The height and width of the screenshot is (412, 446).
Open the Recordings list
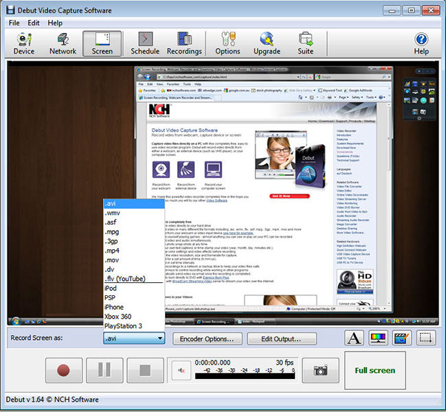[184, 43]
